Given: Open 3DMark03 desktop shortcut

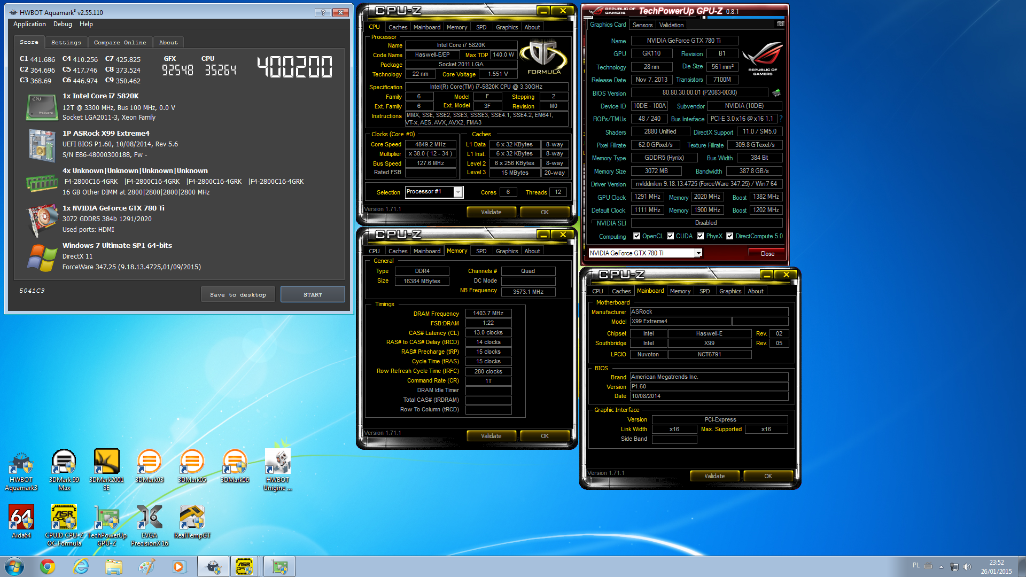Looking at the screenshot, I should (149, 466).
